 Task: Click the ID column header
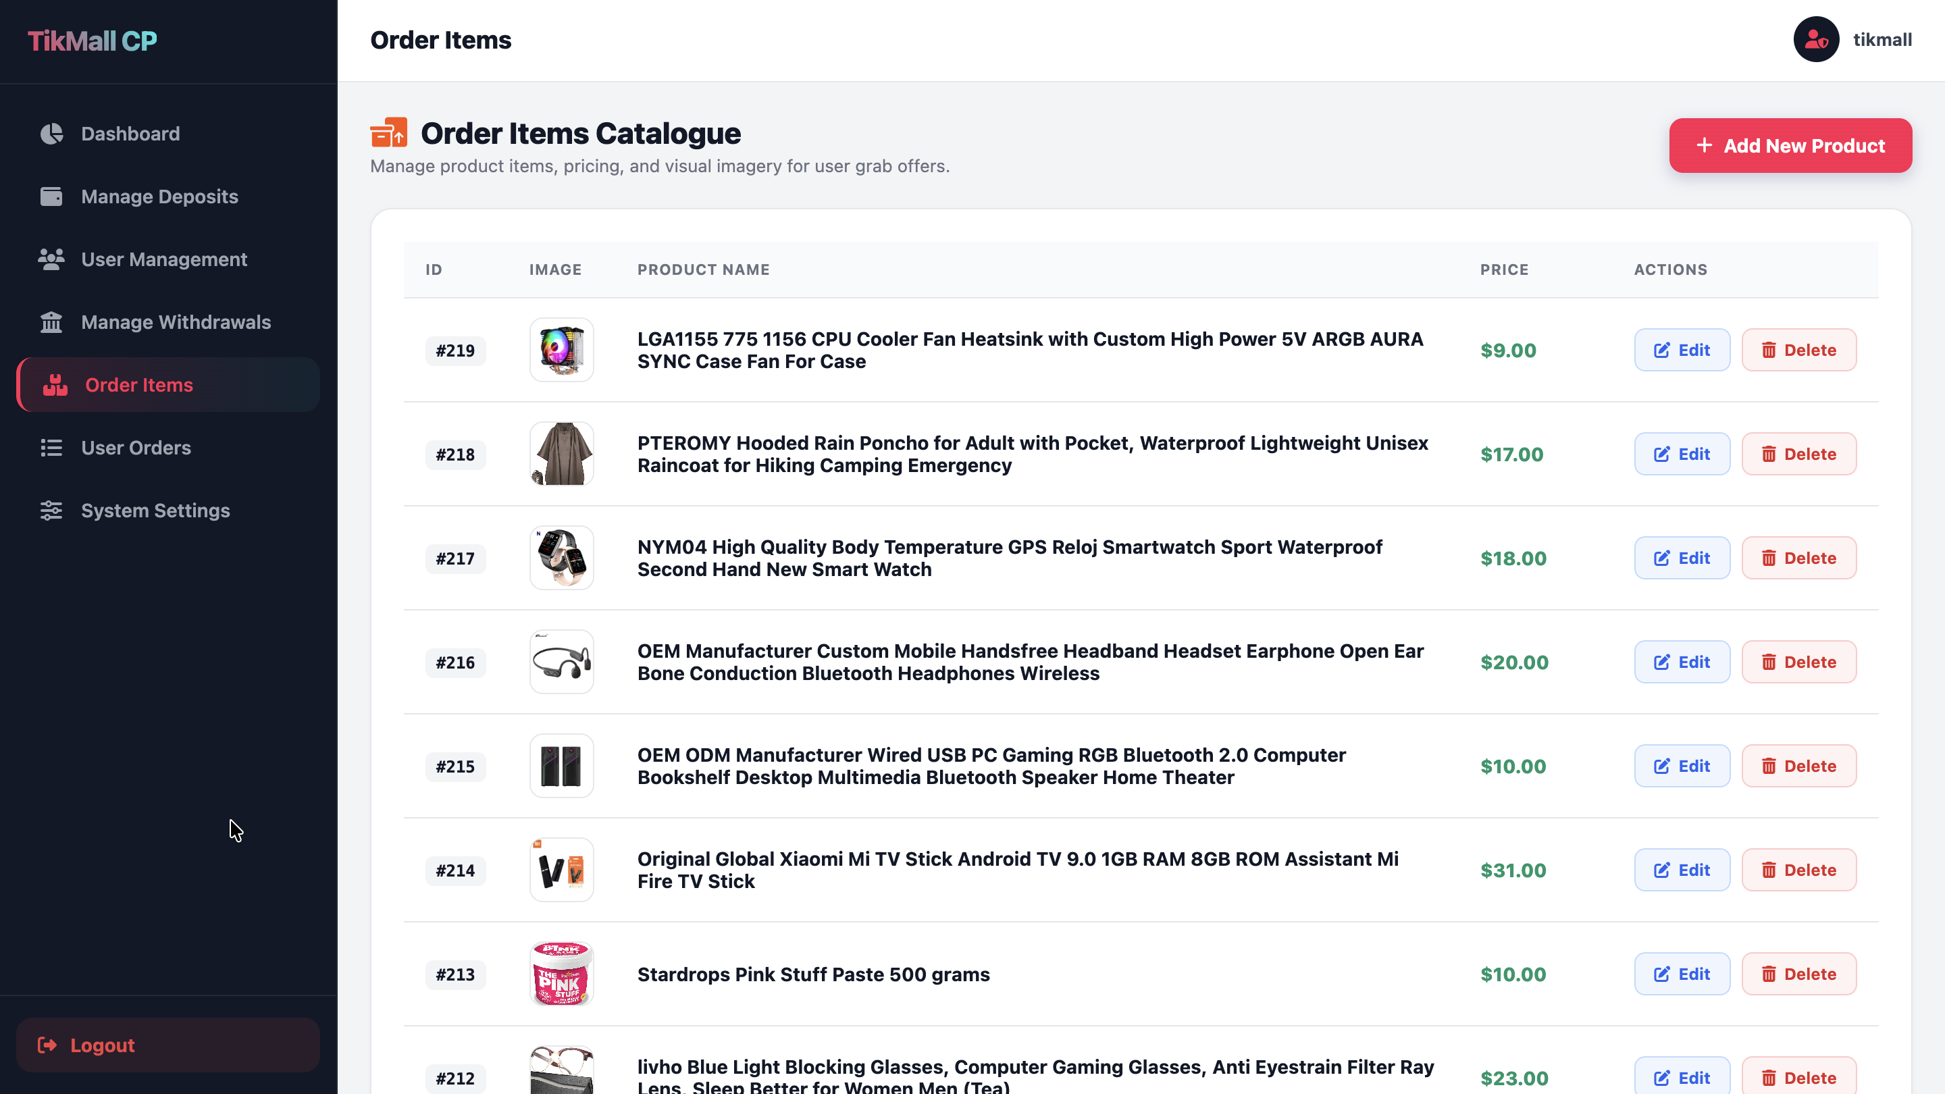coord(434,269)
